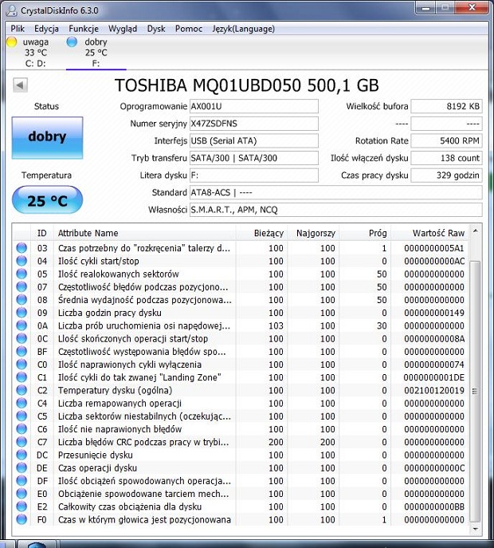The width and height of the screenshot is (494, 548).
Task: Click the status orb of attribute E2
Action: [x=22, y=507]
